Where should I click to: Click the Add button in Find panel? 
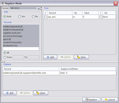pyautogui.click(x=50, y=57)
